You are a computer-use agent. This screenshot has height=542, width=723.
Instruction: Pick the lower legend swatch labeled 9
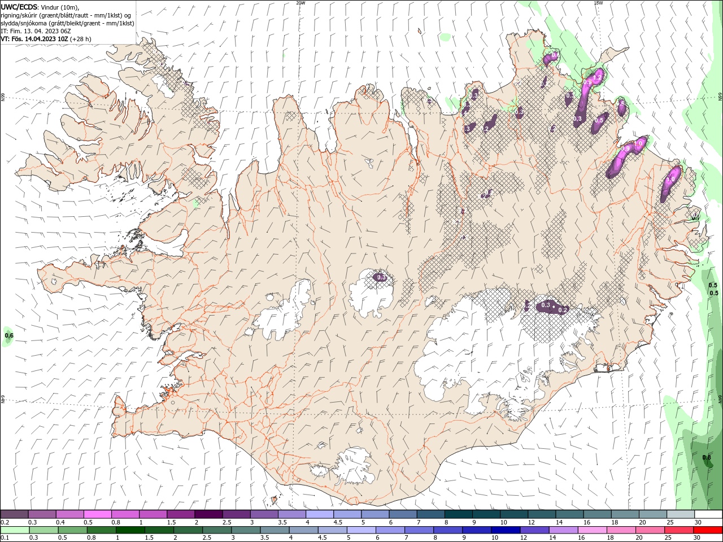[x=477, y=530]
